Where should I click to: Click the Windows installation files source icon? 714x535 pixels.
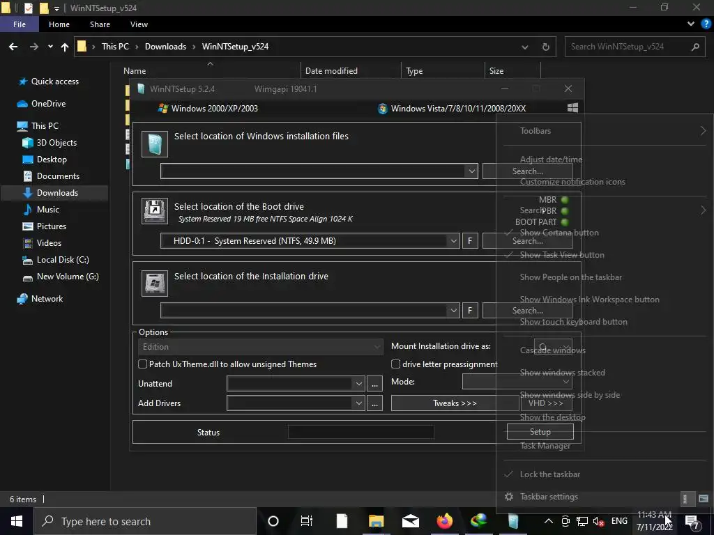(154, 144)
